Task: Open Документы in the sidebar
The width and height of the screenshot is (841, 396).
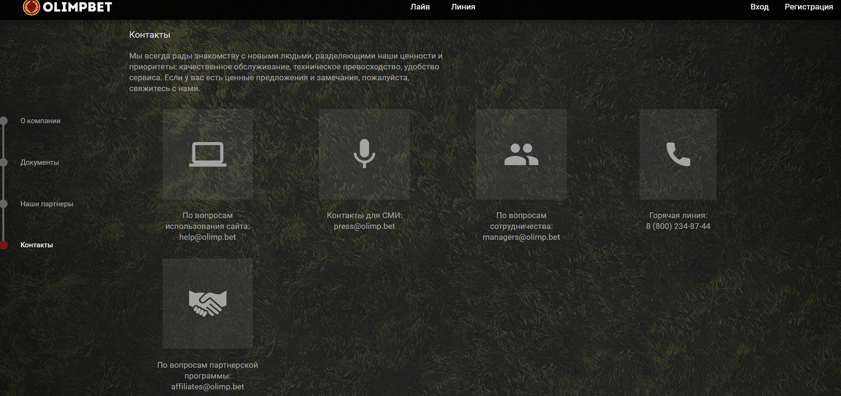Action: (40, 162)
